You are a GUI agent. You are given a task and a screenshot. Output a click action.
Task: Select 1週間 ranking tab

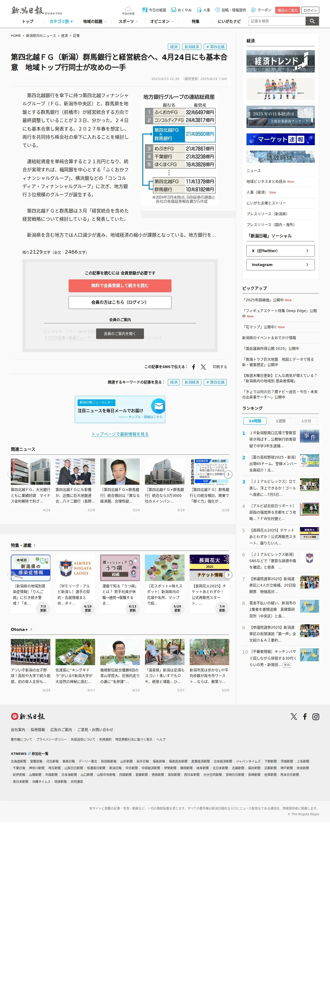point(280,421)
